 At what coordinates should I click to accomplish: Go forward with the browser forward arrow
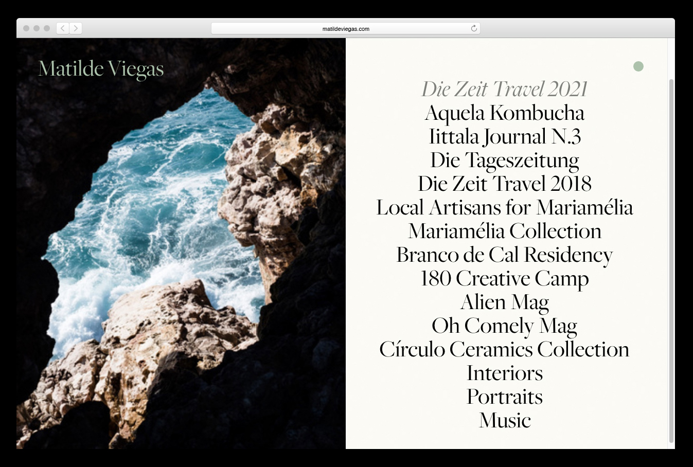point(76,28)
